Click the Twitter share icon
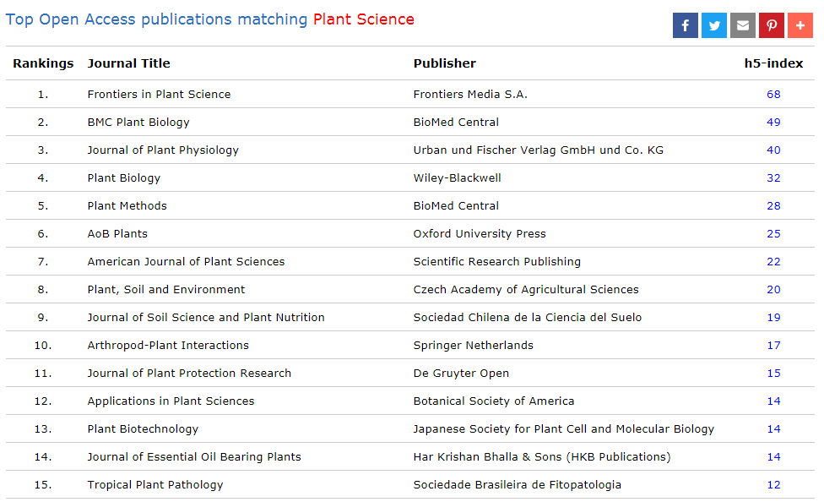This screenshot has width=824, height=502. coord(714,25)
